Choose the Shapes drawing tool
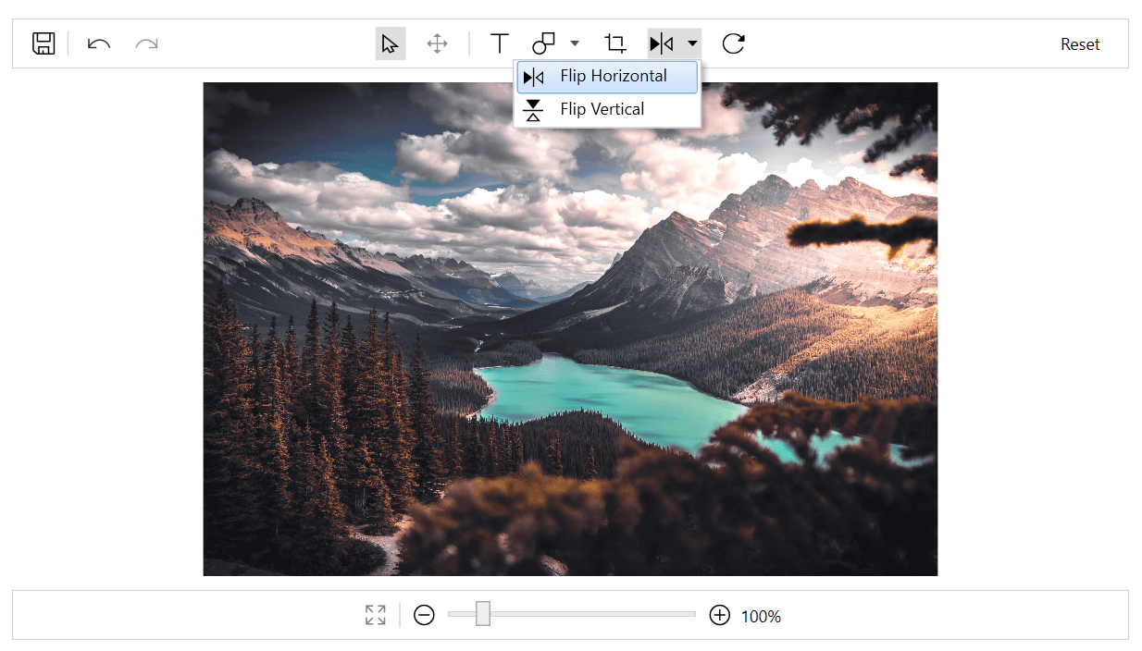 [543, 43]
